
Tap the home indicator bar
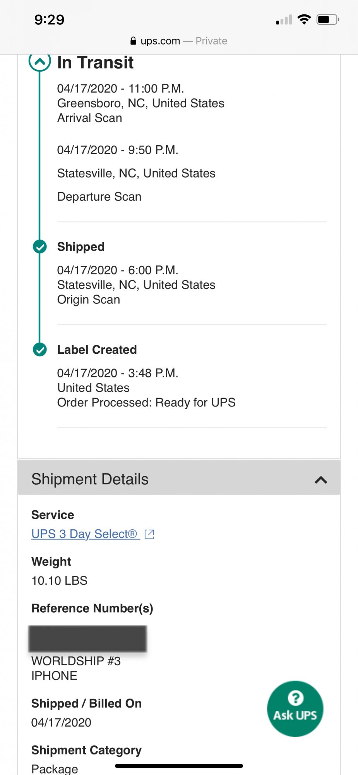coord(179,766)
